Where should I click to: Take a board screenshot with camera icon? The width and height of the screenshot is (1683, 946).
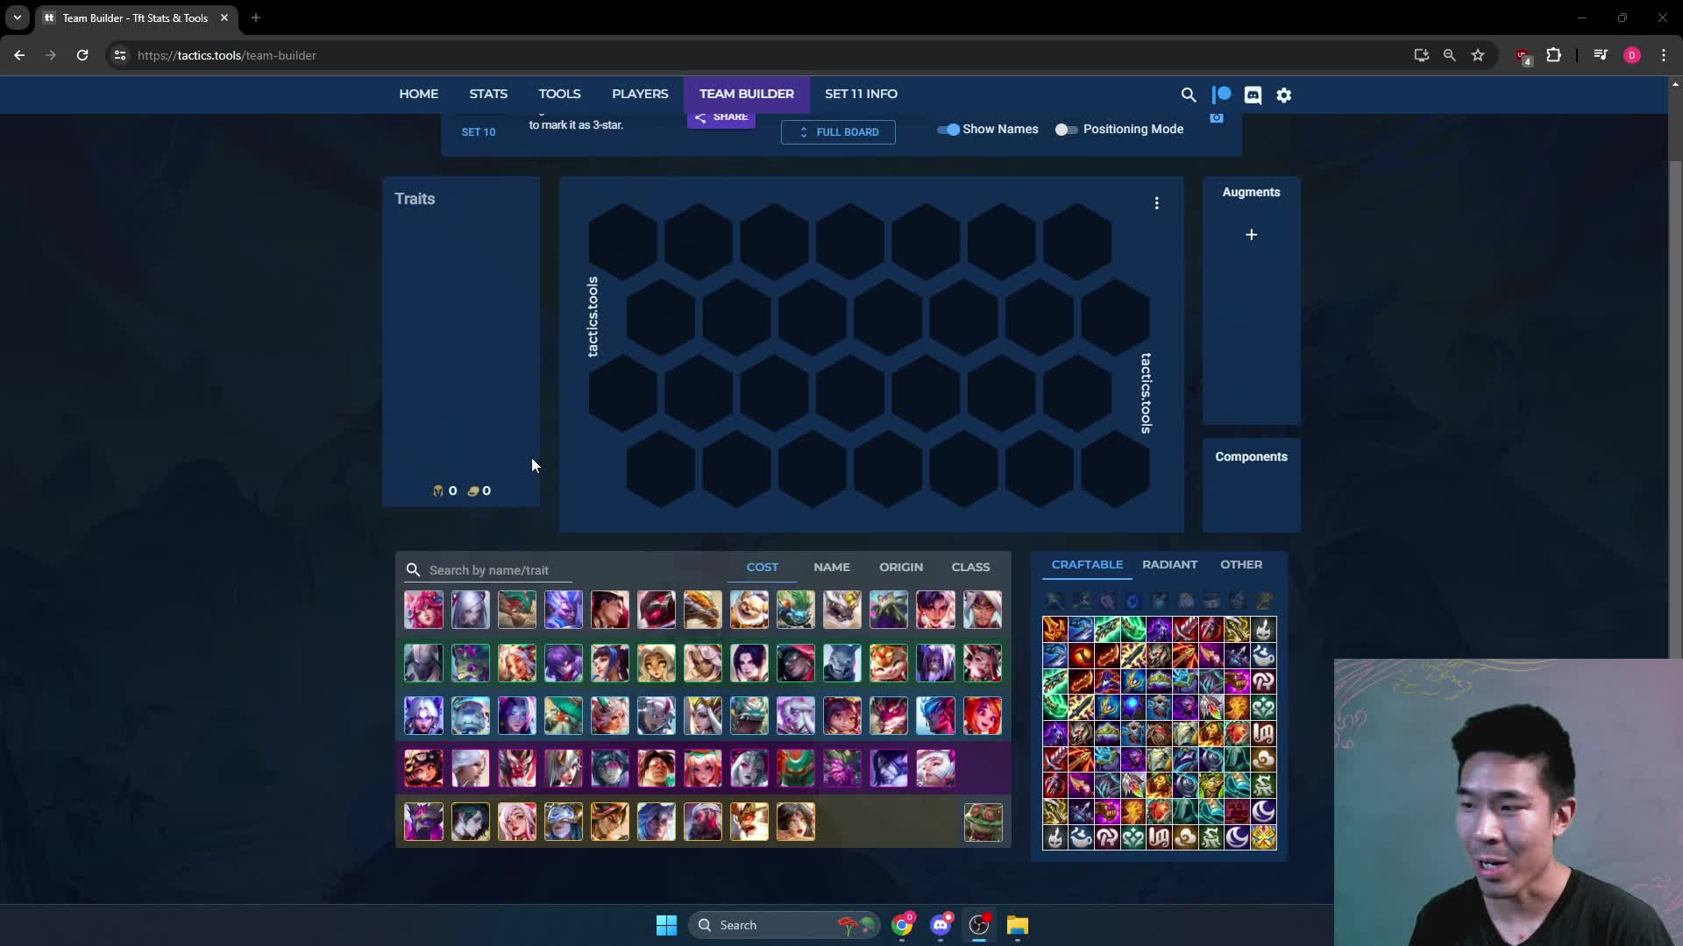(1217, 118)
